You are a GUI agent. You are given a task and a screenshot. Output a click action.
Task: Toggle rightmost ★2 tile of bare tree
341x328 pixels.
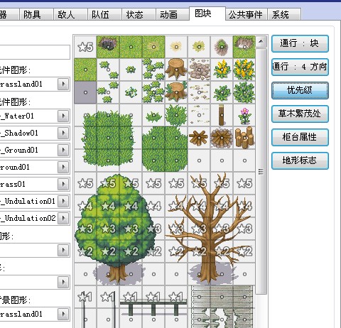coord(244,251)
